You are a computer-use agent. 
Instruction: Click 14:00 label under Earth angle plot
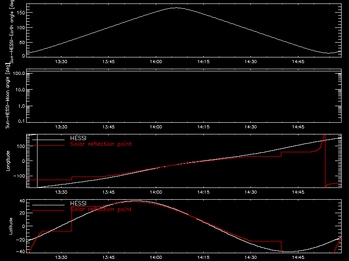coord(156,61)
